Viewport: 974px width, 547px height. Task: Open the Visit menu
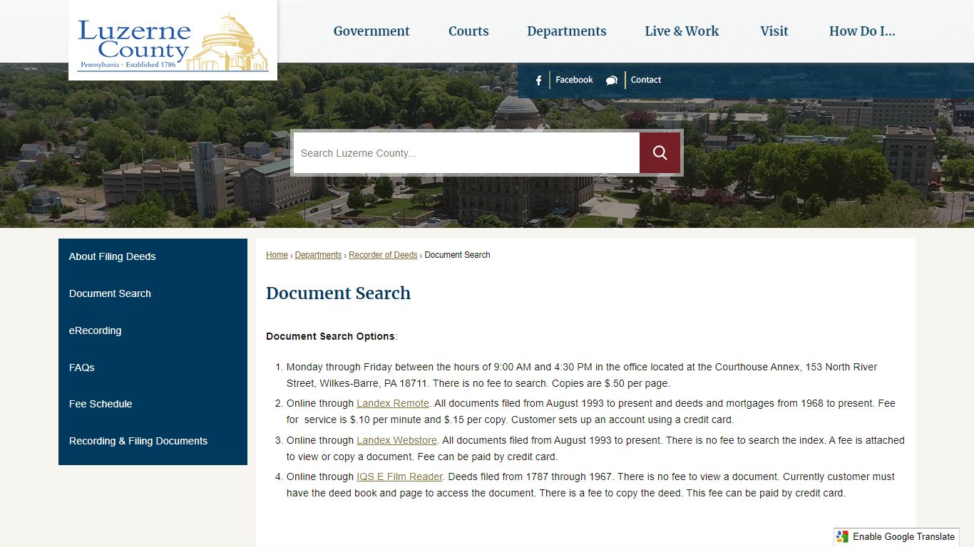pos(774,31)
